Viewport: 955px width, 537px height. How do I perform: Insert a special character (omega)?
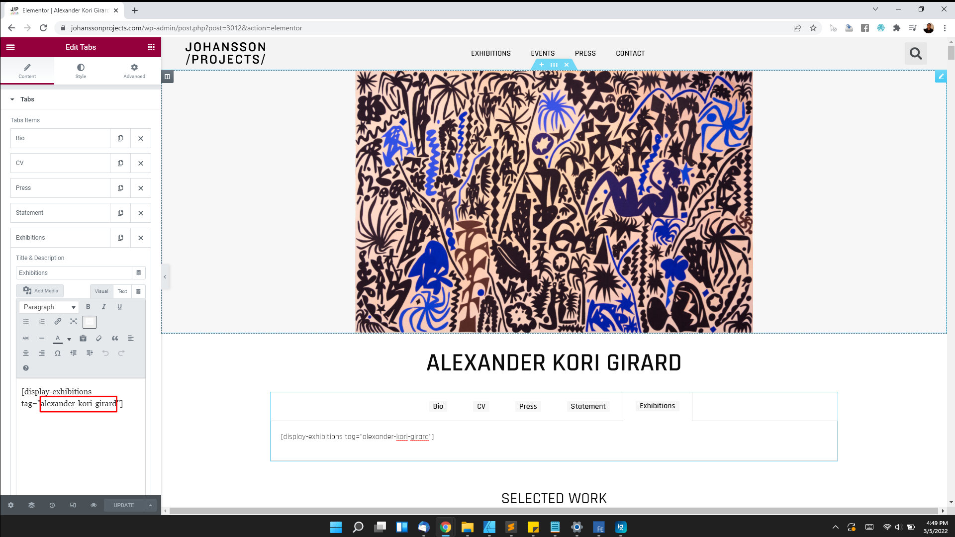tap(58, 353)
